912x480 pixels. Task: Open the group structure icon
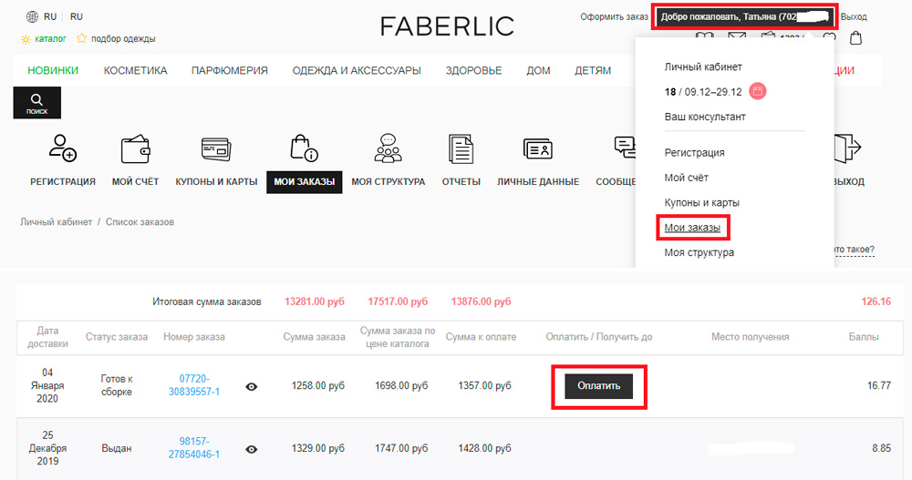388,148
